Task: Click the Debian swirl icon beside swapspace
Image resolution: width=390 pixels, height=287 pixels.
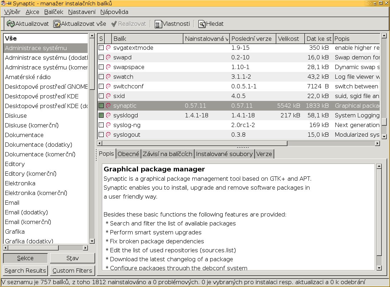Action: [x=108, y=67]
